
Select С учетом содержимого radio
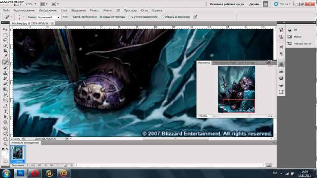pos(129,17)
